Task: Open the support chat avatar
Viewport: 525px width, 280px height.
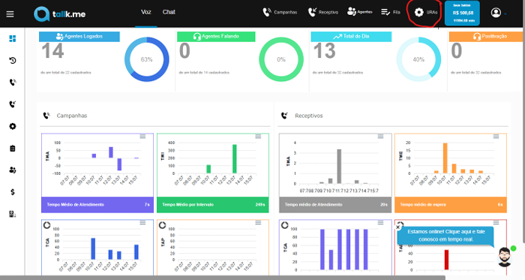Action: pos(504,257)
